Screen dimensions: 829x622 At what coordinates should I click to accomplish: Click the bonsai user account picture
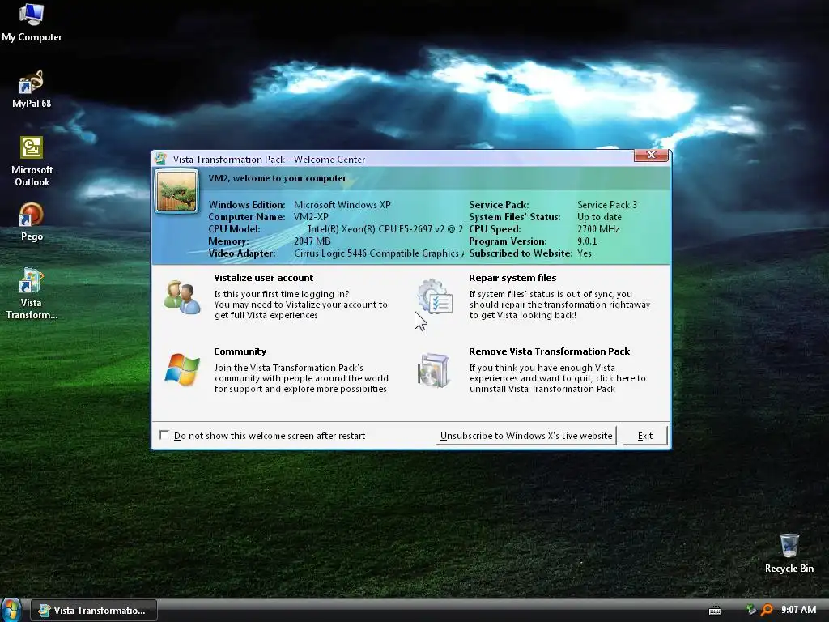[x=176, y=191]
